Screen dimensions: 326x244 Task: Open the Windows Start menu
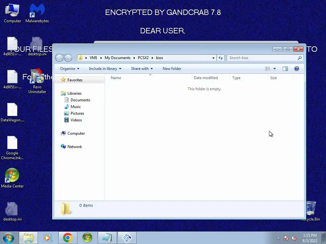point(9,238)
